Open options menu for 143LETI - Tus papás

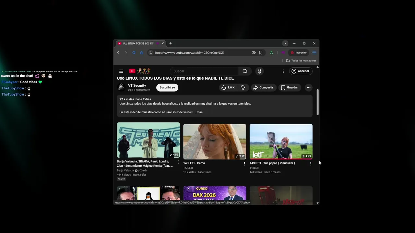(x=311, y=164)
